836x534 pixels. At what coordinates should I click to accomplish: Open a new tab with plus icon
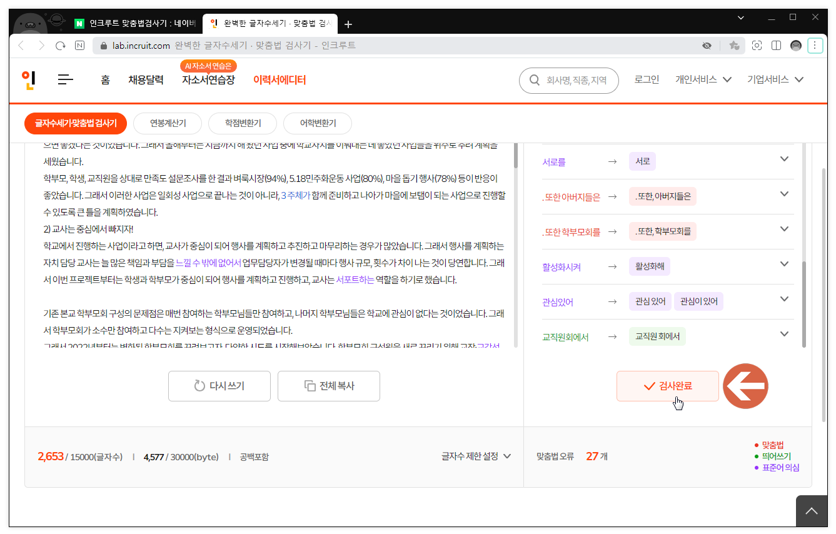pyautogui.click(x=348, y=24)
